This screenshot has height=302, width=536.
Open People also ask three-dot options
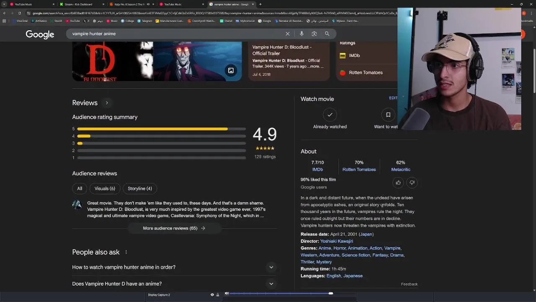pos(126,252)
